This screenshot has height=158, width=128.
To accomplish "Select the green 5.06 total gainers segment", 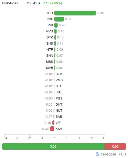I will 53,146.
